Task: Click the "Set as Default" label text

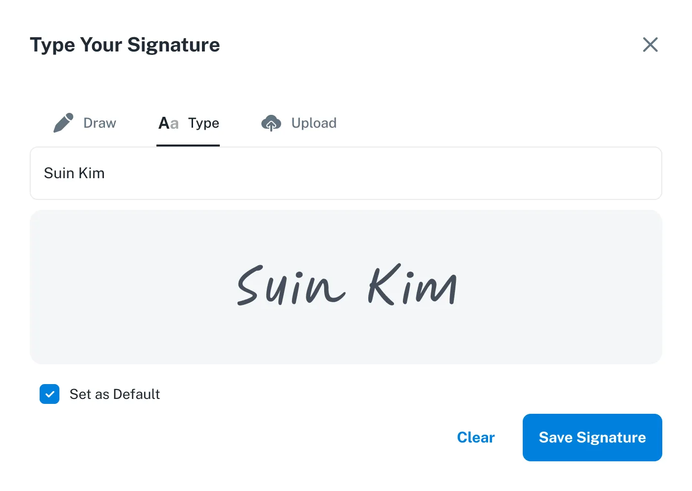Action: click(115, 394)
